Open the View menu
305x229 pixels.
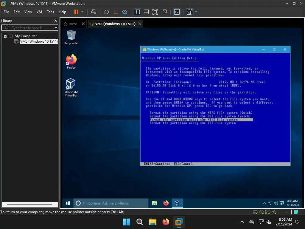(28, 12)
